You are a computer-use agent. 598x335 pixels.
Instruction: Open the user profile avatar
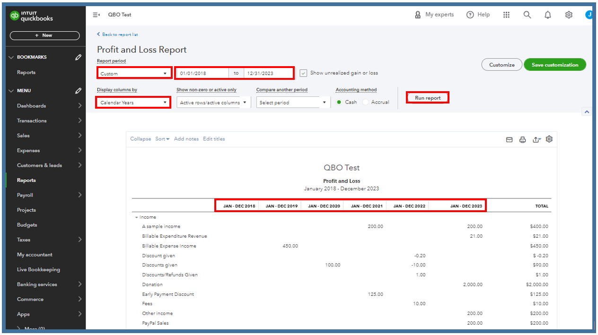tap(589, 15)
